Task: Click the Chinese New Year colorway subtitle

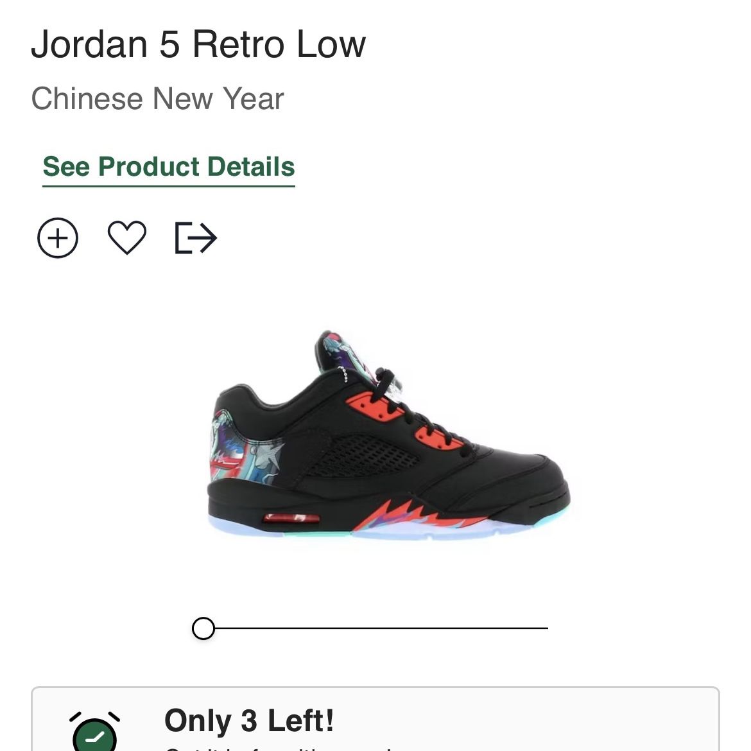Action: pyautogui.click(x=157, y=99)
